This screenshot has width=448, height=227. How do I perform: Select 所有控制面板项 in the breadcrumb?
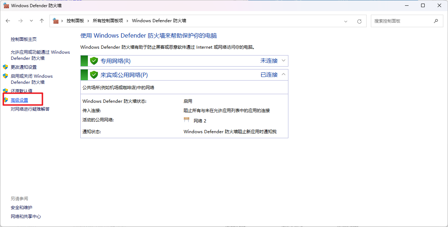pos(108,21)
